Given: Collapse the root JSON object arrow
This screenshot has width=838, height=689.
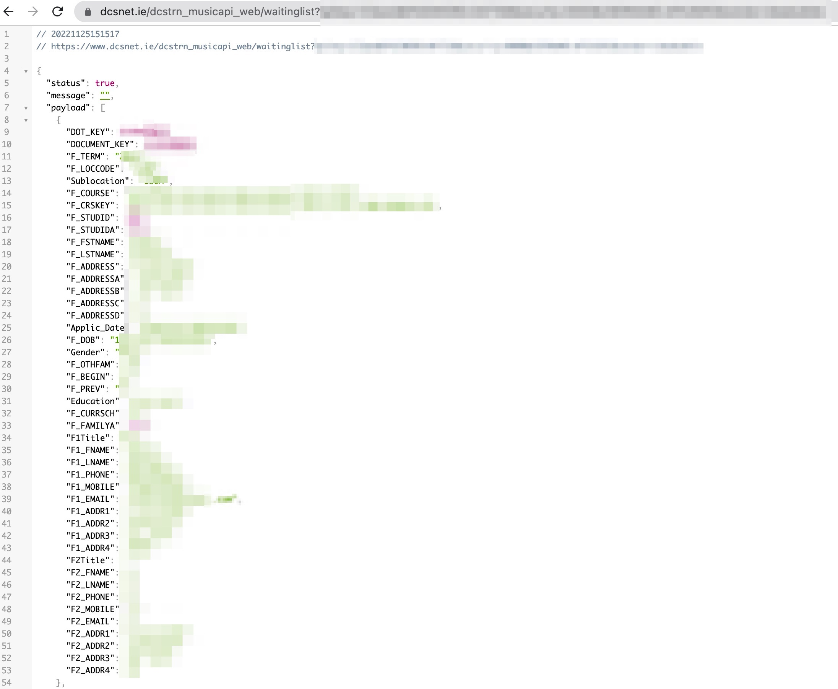Looking at the screenshot, I should click(26, 71).
